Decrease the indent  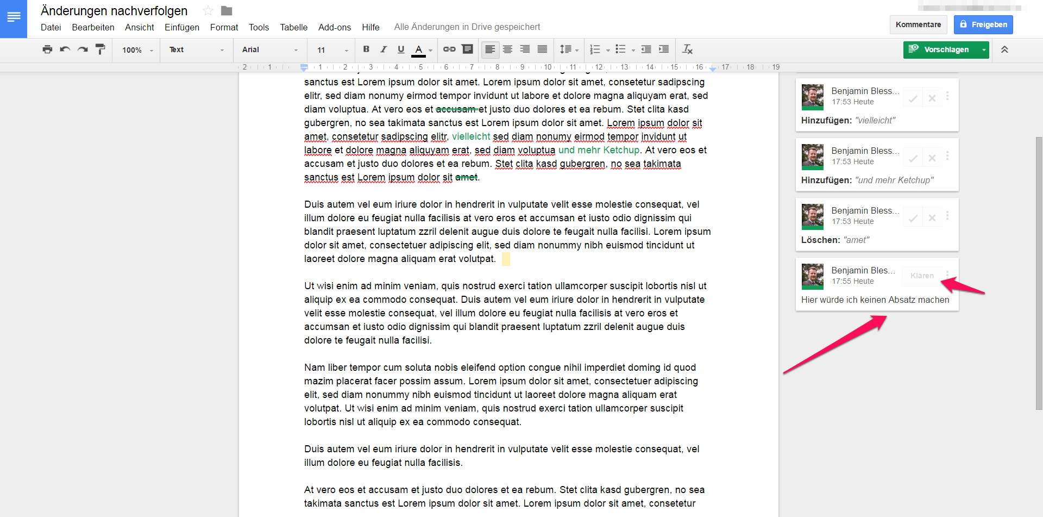[x=646, y=49]
